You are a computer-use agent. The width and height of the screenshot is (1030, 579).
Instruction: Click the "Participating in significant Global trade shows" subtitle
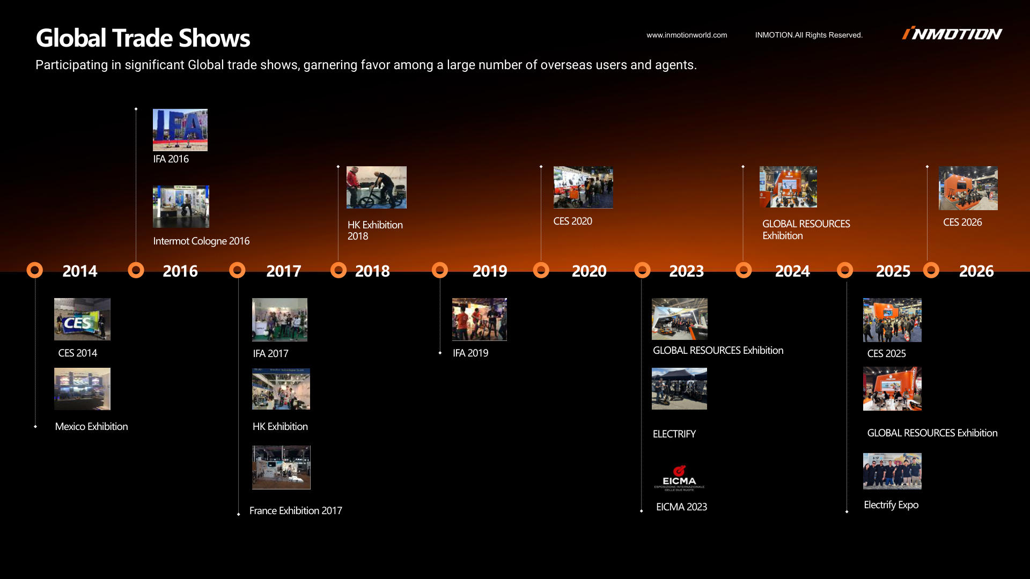(366, 65)
